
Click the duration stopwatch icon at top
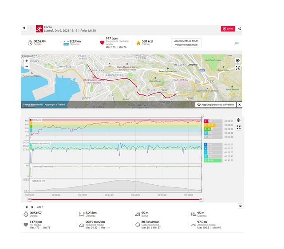click(30, 43)
